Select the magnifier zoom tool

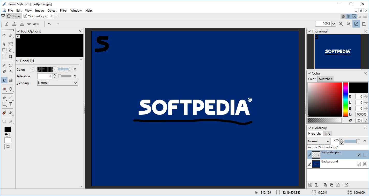tap(4, 121)
